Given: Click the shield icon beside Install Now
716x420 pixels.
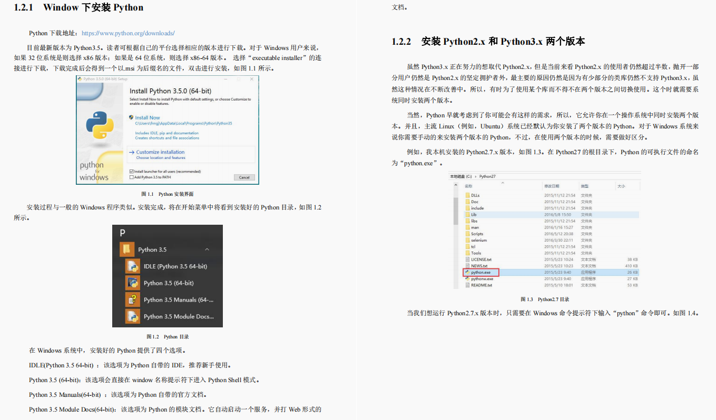Looking at the screenshot, I should pos(132,117).
